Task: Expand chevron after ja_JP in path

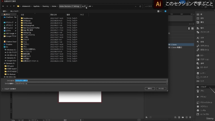Action: (87, 6)
